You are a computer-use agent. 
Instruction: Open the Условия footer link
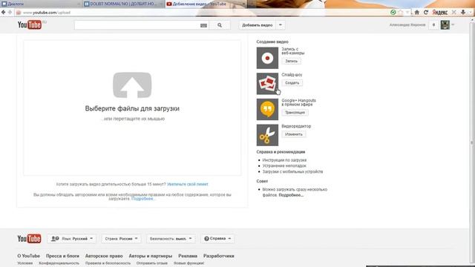click(x=24, y=263)
